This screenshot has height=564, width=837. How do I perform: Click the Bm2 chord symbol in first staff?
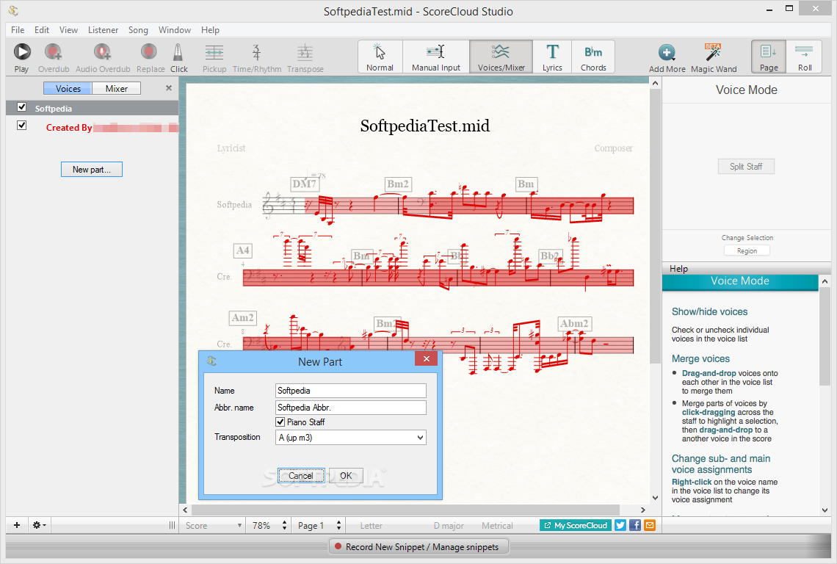(x=398, y=184)
